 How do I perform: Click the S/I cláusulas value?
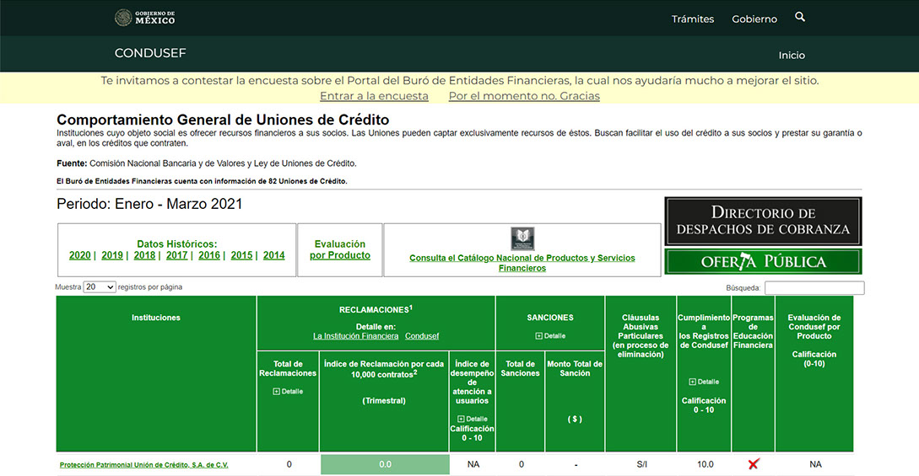pyautogui.click(x=641, y=464)
